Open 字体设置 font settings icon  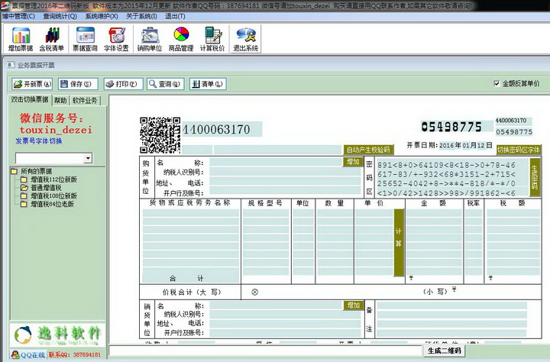pos(116,39)
